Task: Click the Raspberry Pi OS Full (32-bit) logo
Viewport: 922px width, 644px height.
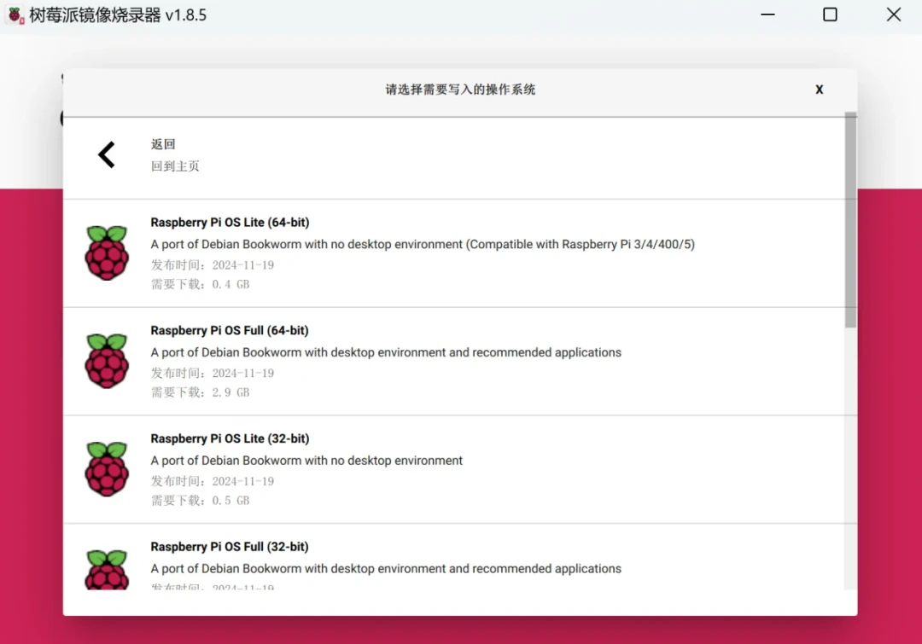Action: (107, 570)
